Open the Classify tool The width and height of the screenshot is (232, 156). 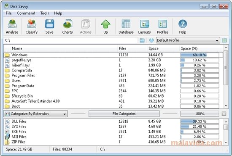click(x=32, y=26)
